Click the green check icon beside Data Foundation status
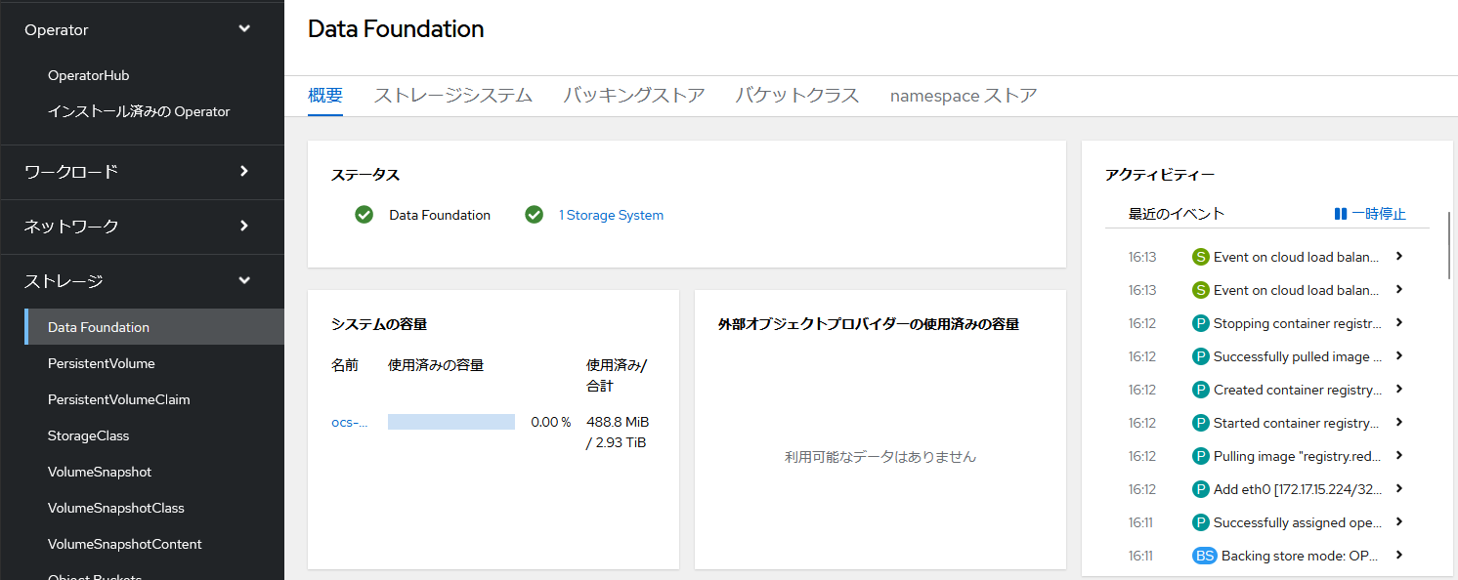 click(364, 215)
